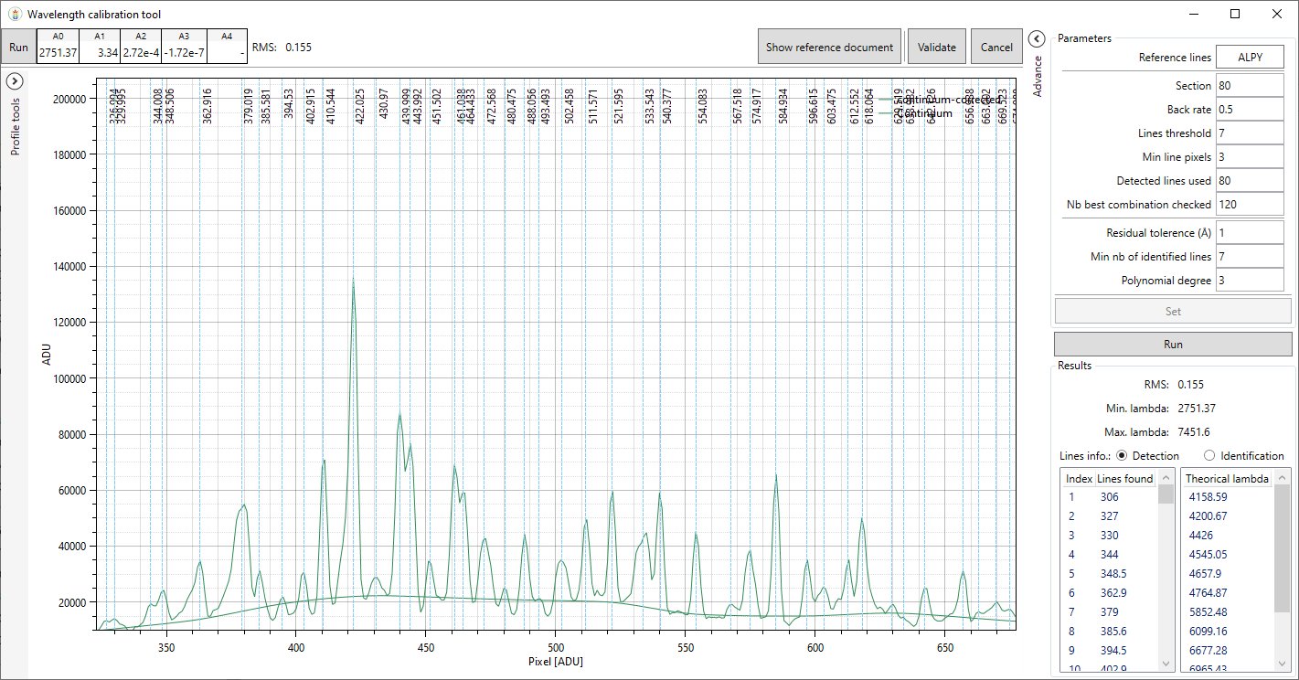Click the Run button beside coefficient A0
The width and height of the screenshot is (1299, 680).
pos(18,47)
